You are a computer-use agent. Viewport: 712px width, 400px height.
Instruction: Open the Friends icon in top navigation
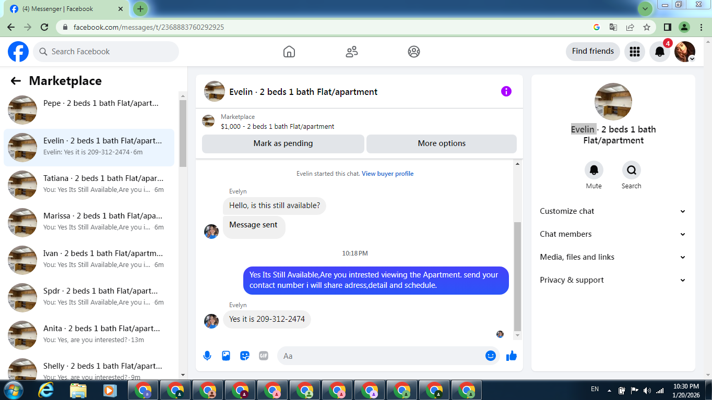(x=352, y=52)
